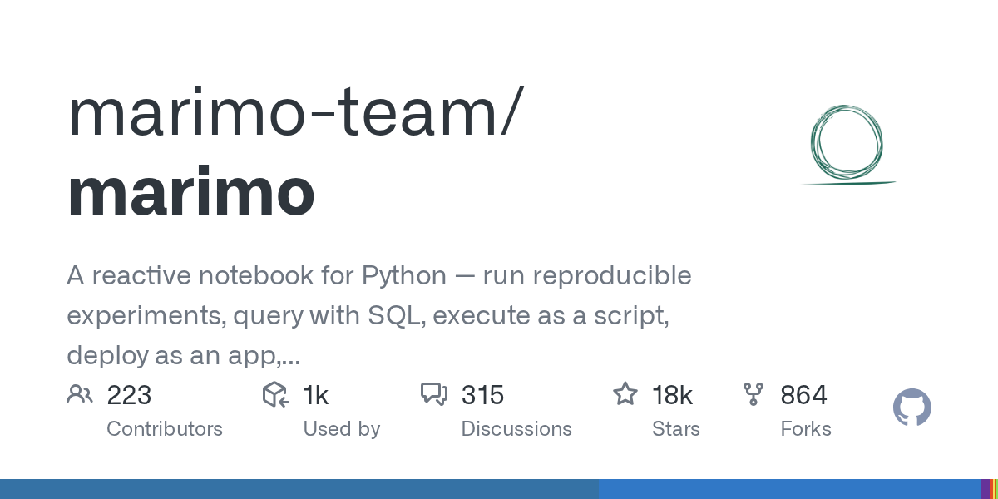Open the GitHub Octocat logo
The image size is (998, 499).
click(912, 408)
